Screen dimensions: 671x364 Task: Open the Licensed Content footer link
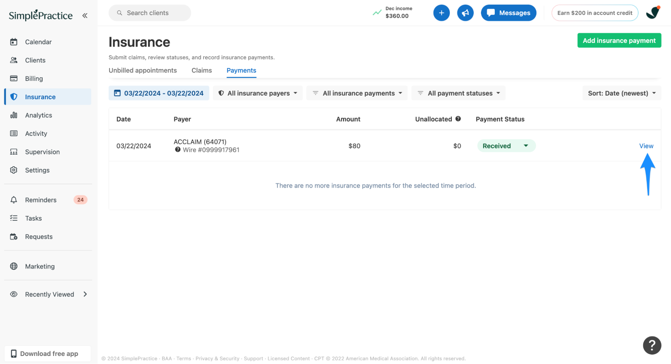[289, 358]
